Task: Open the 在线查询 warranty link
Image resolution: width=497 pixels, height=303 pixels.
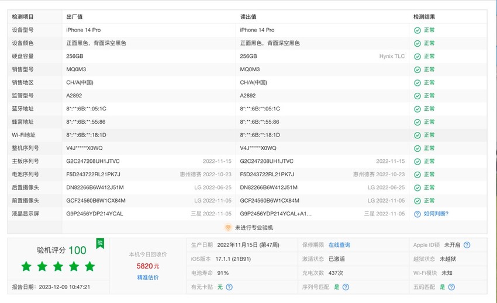Action: pyautogui.click(x=340, y=245)
